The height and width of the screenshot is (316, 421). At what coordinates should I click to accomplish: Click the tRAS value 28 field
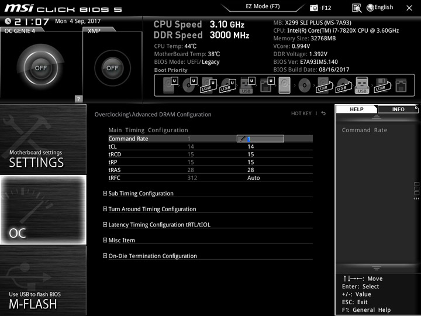click(x=251, y=170)
